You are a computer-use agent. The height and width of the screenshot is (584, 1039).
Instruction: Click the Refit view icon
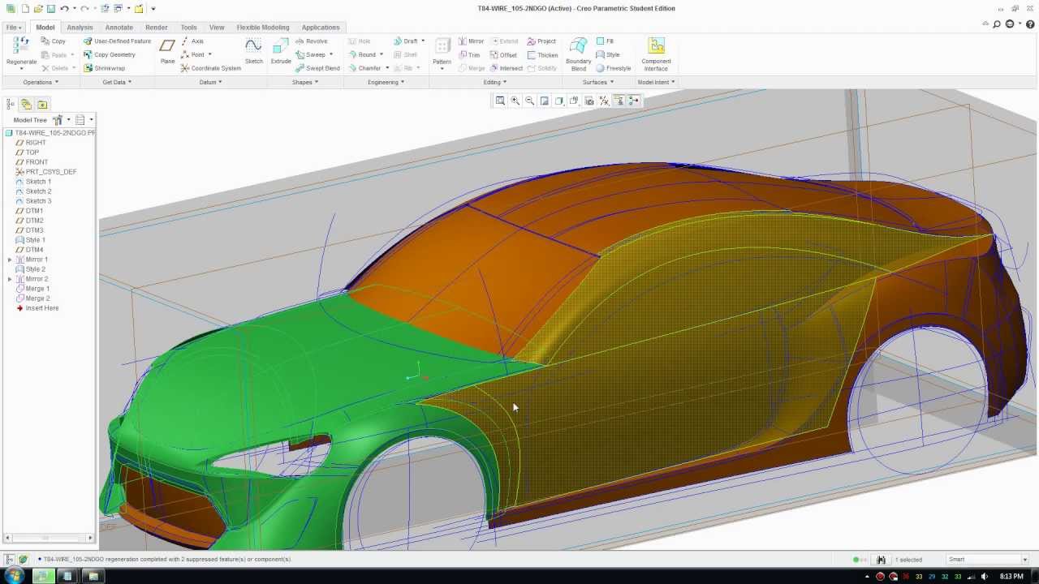[x=500, y=101]
